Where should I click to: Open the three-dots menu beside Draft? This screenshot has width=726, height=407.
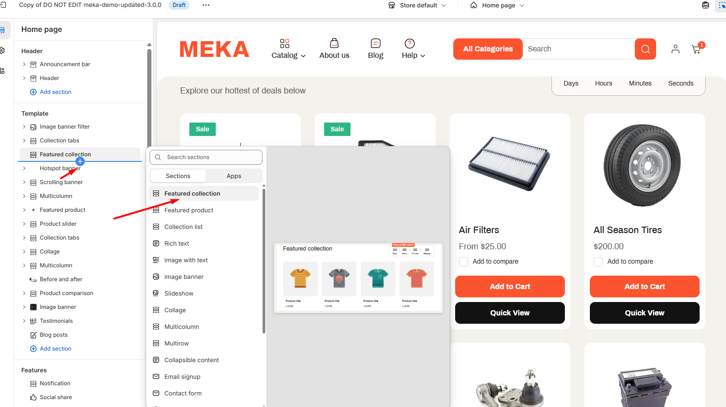(x=206, y=5)
